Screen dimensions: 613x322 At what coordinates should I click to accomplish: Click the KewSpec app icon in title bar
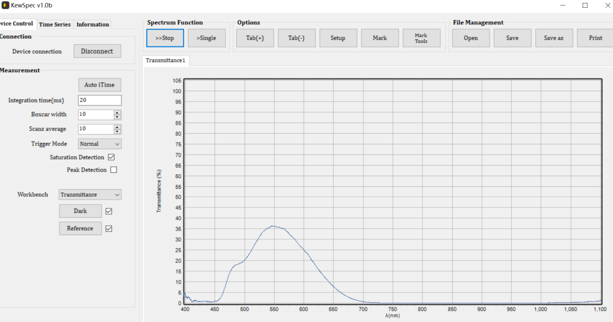5,5
